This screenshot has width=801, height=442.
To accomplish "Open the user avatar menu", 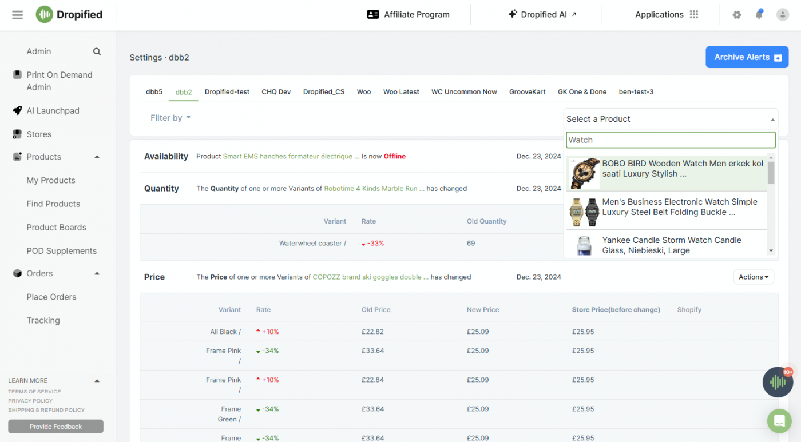I will click(x=783, y=15).
